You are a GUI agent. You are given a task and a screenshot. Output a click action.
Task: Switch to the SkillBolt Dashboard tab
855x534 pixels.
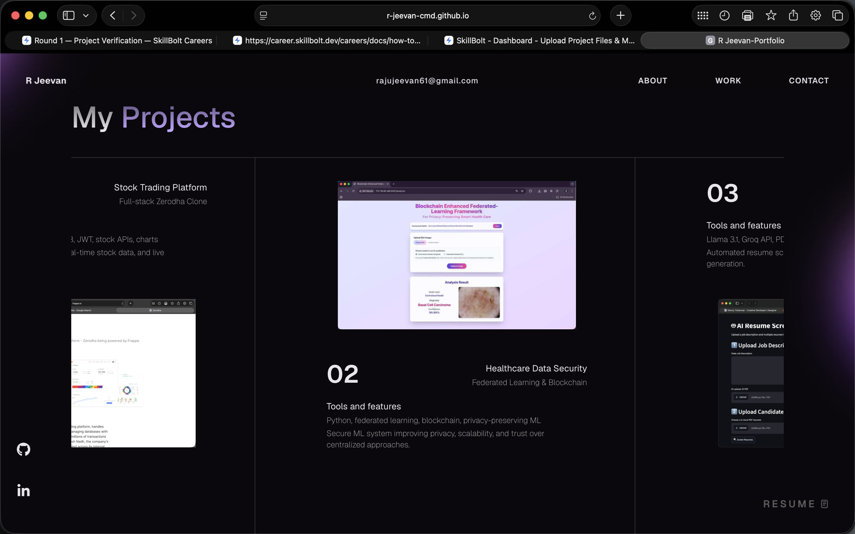[539, 41]
